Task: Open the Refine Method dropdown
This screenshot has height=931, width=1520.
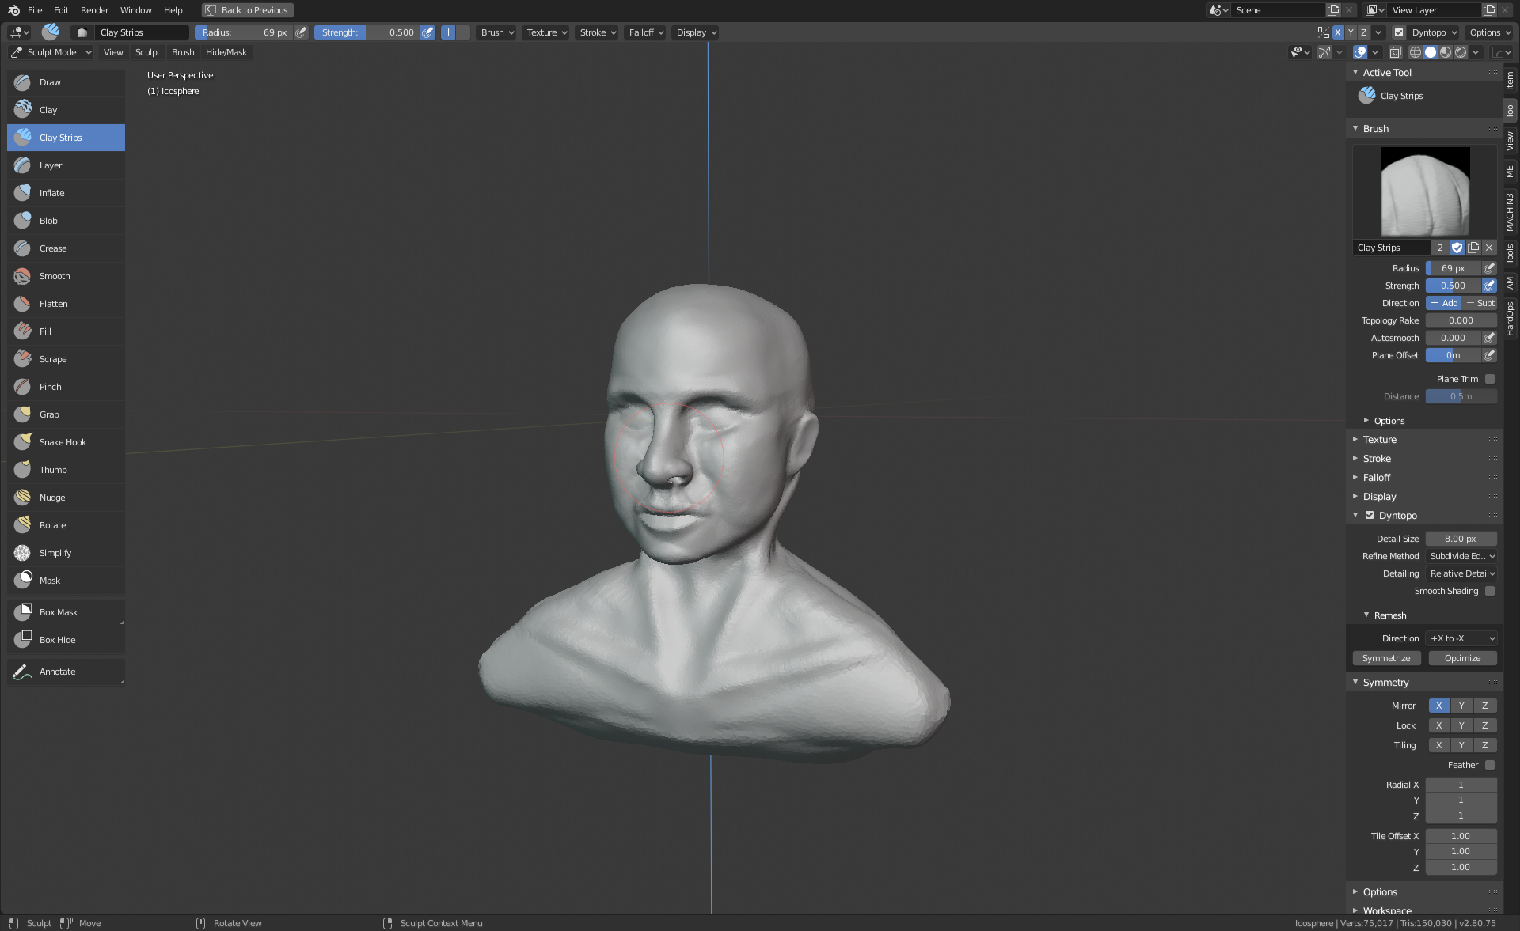Action: point(1461,556)
